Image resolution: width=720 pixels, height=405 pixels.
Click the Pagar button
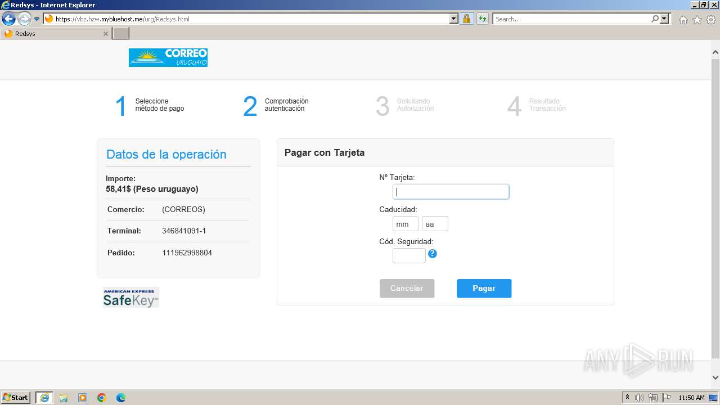[484, 289]
